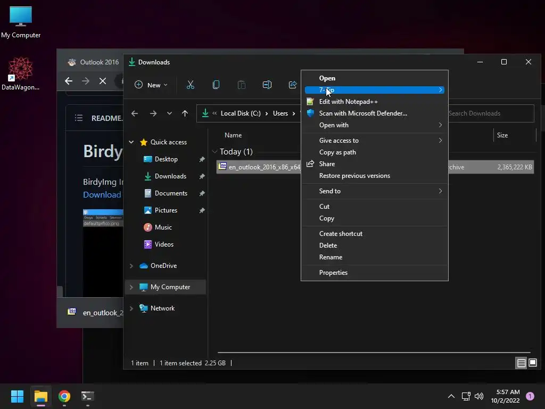Screen dimensions: 545x409
Task: Choose Rename in context menu
Action: click(374, 257)
